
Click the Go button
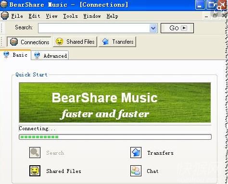pos(177,28)
